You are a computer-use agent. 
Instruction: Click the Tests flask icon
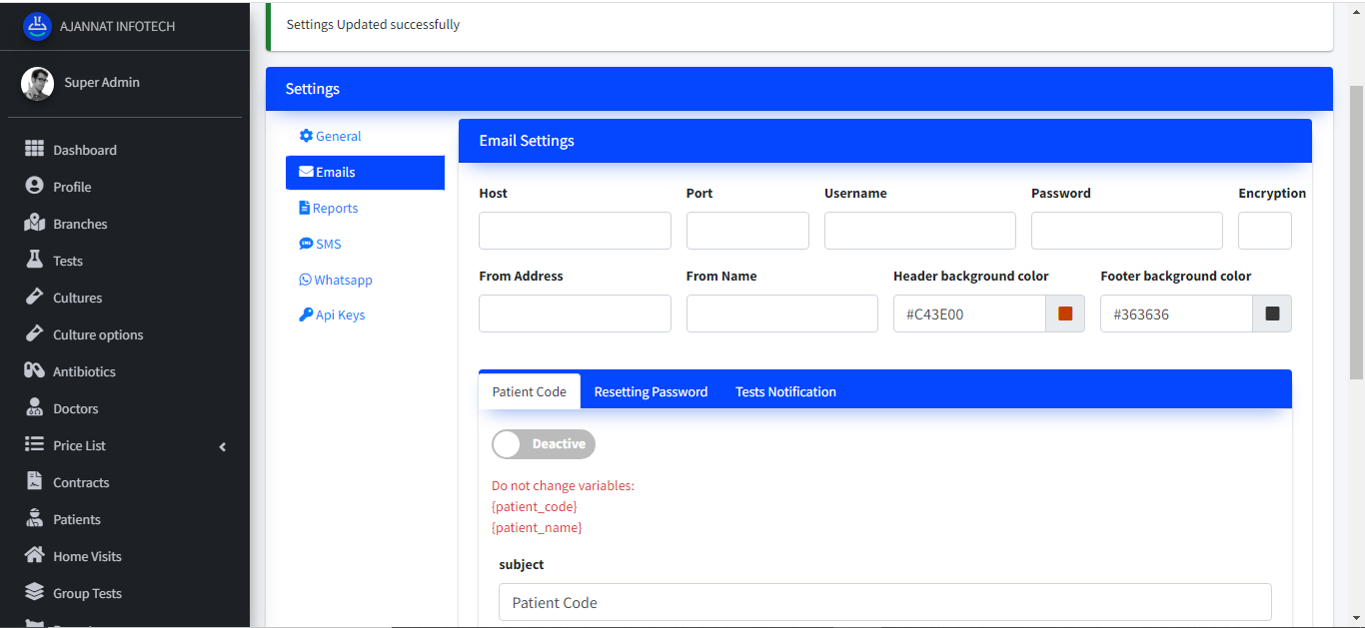pyautogui.click(x=34, y=260)
